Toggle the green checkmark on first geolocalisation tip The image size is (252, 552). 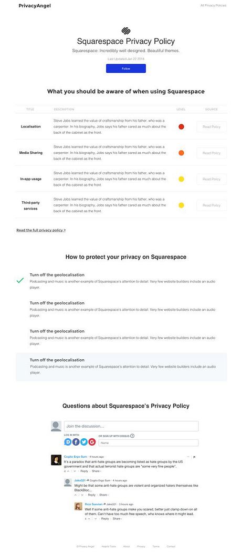20,280
